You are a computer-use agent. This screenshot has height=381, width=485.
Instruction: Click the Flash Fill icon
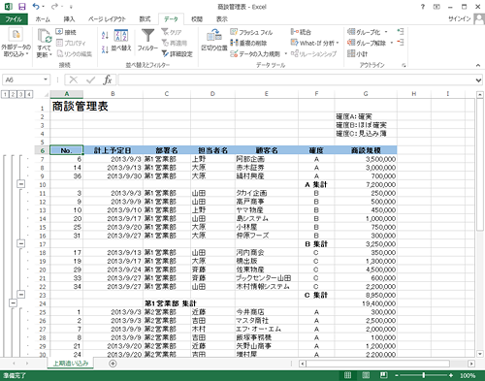pyautogui.click(x=234, y=32)
